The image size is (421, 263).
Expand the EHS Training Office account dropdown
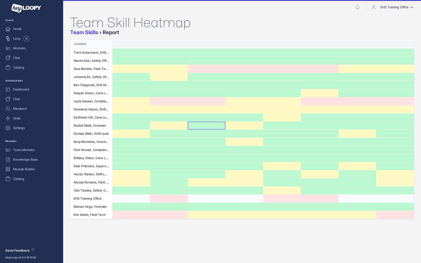[x=397, y=7]
